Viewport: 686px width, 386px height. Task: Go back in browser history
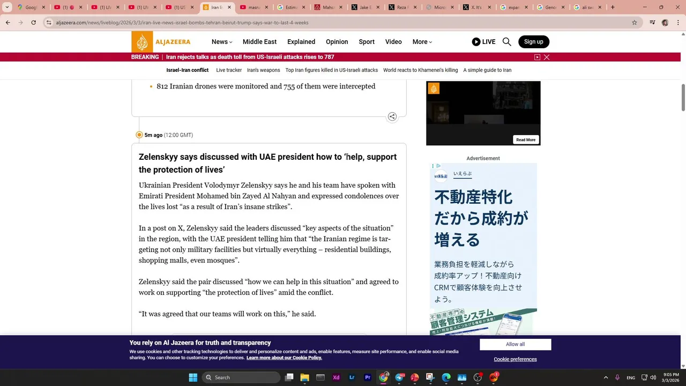[x=8, y=23]
